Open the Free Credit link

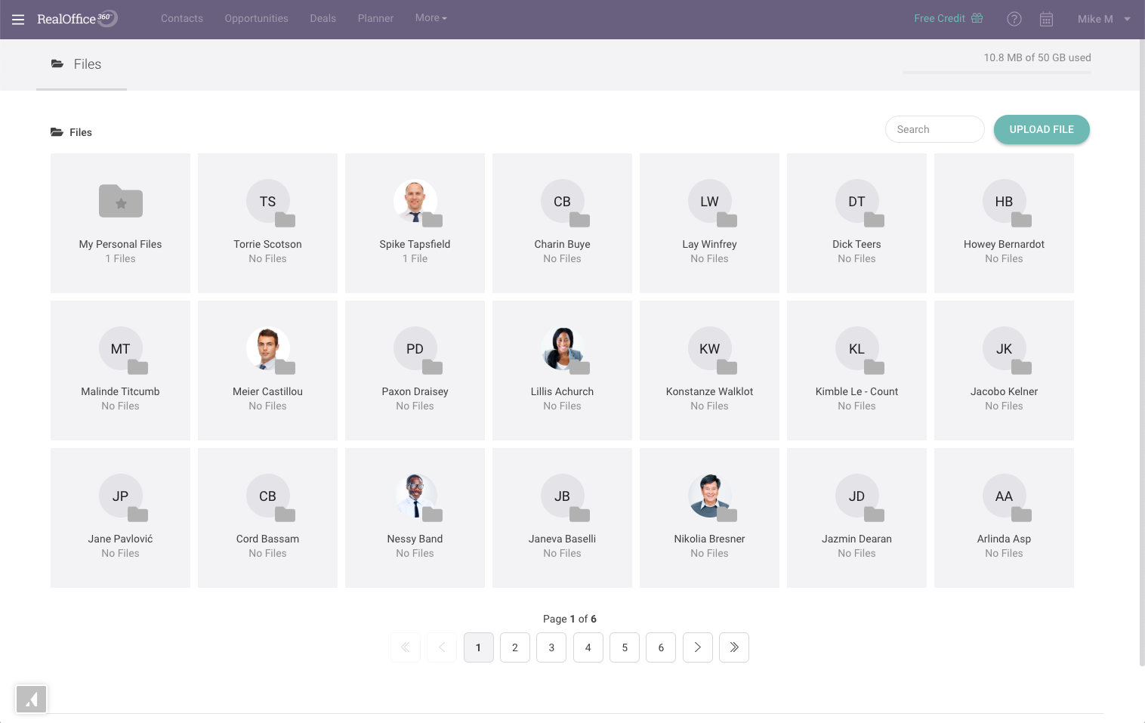tap(941, 18)
